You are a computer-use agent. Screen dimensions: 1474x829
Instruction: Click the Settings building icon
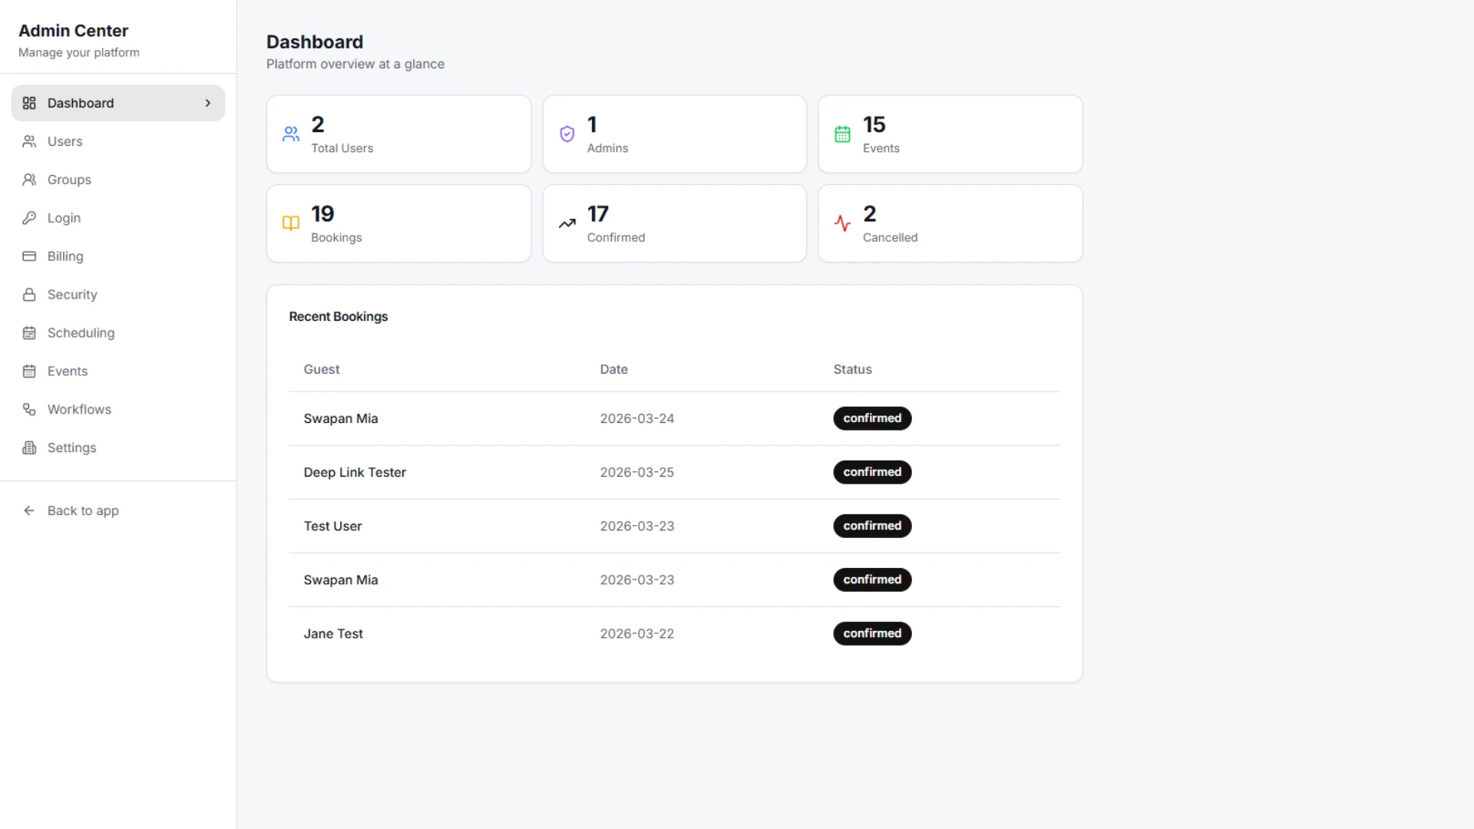(x=29, y=448)
